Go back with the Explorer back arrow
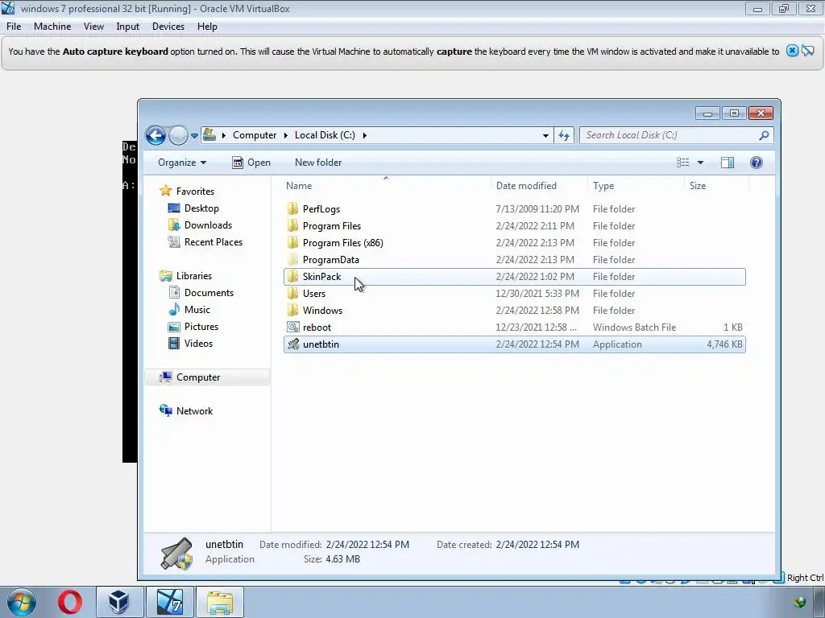 point(155,135)
